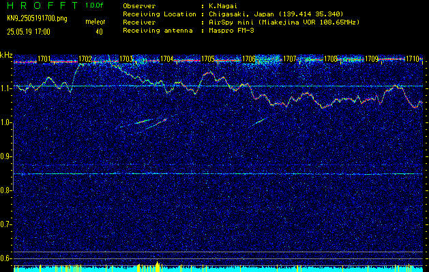Click the 1.1 frequency axis label
This screenshot has width=429, height=272.
click(5, 88)
